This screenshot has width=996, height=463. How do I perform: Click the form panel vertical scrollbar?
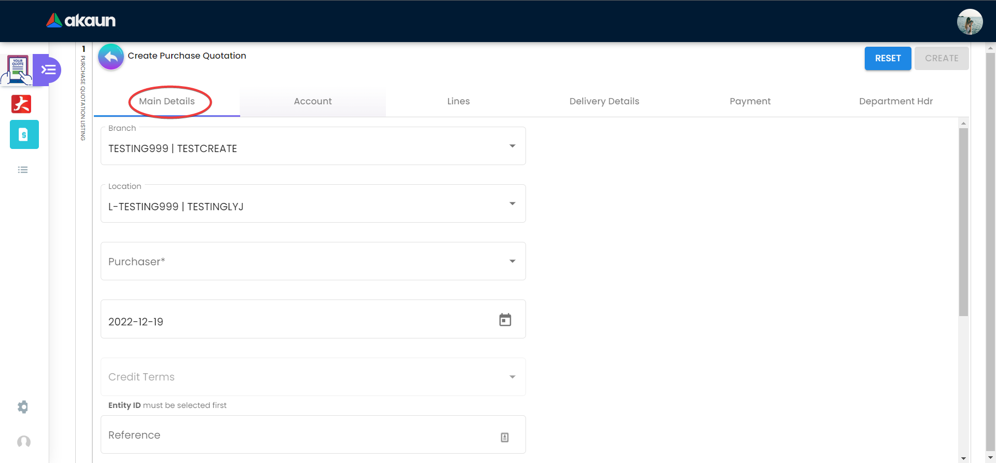pyautogui.click(x=964, y=222)
